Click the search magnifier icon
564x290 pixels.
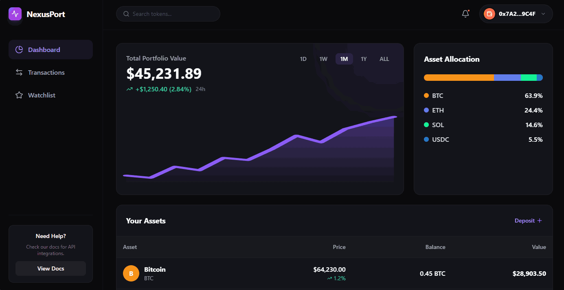(x=126, y=14)
